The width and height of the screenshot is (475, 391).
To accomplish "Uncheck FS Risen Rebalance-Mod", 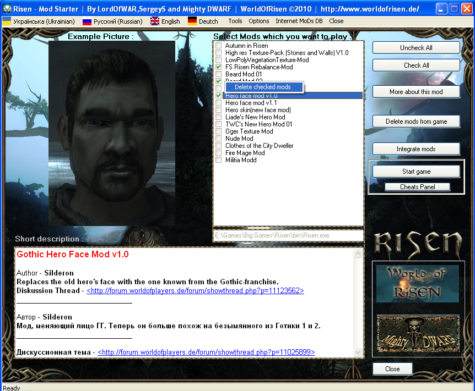I will (x=218, y=67).
